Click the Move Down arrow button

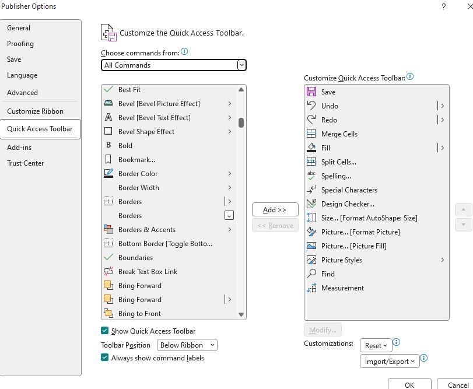(x=463, y=225)
